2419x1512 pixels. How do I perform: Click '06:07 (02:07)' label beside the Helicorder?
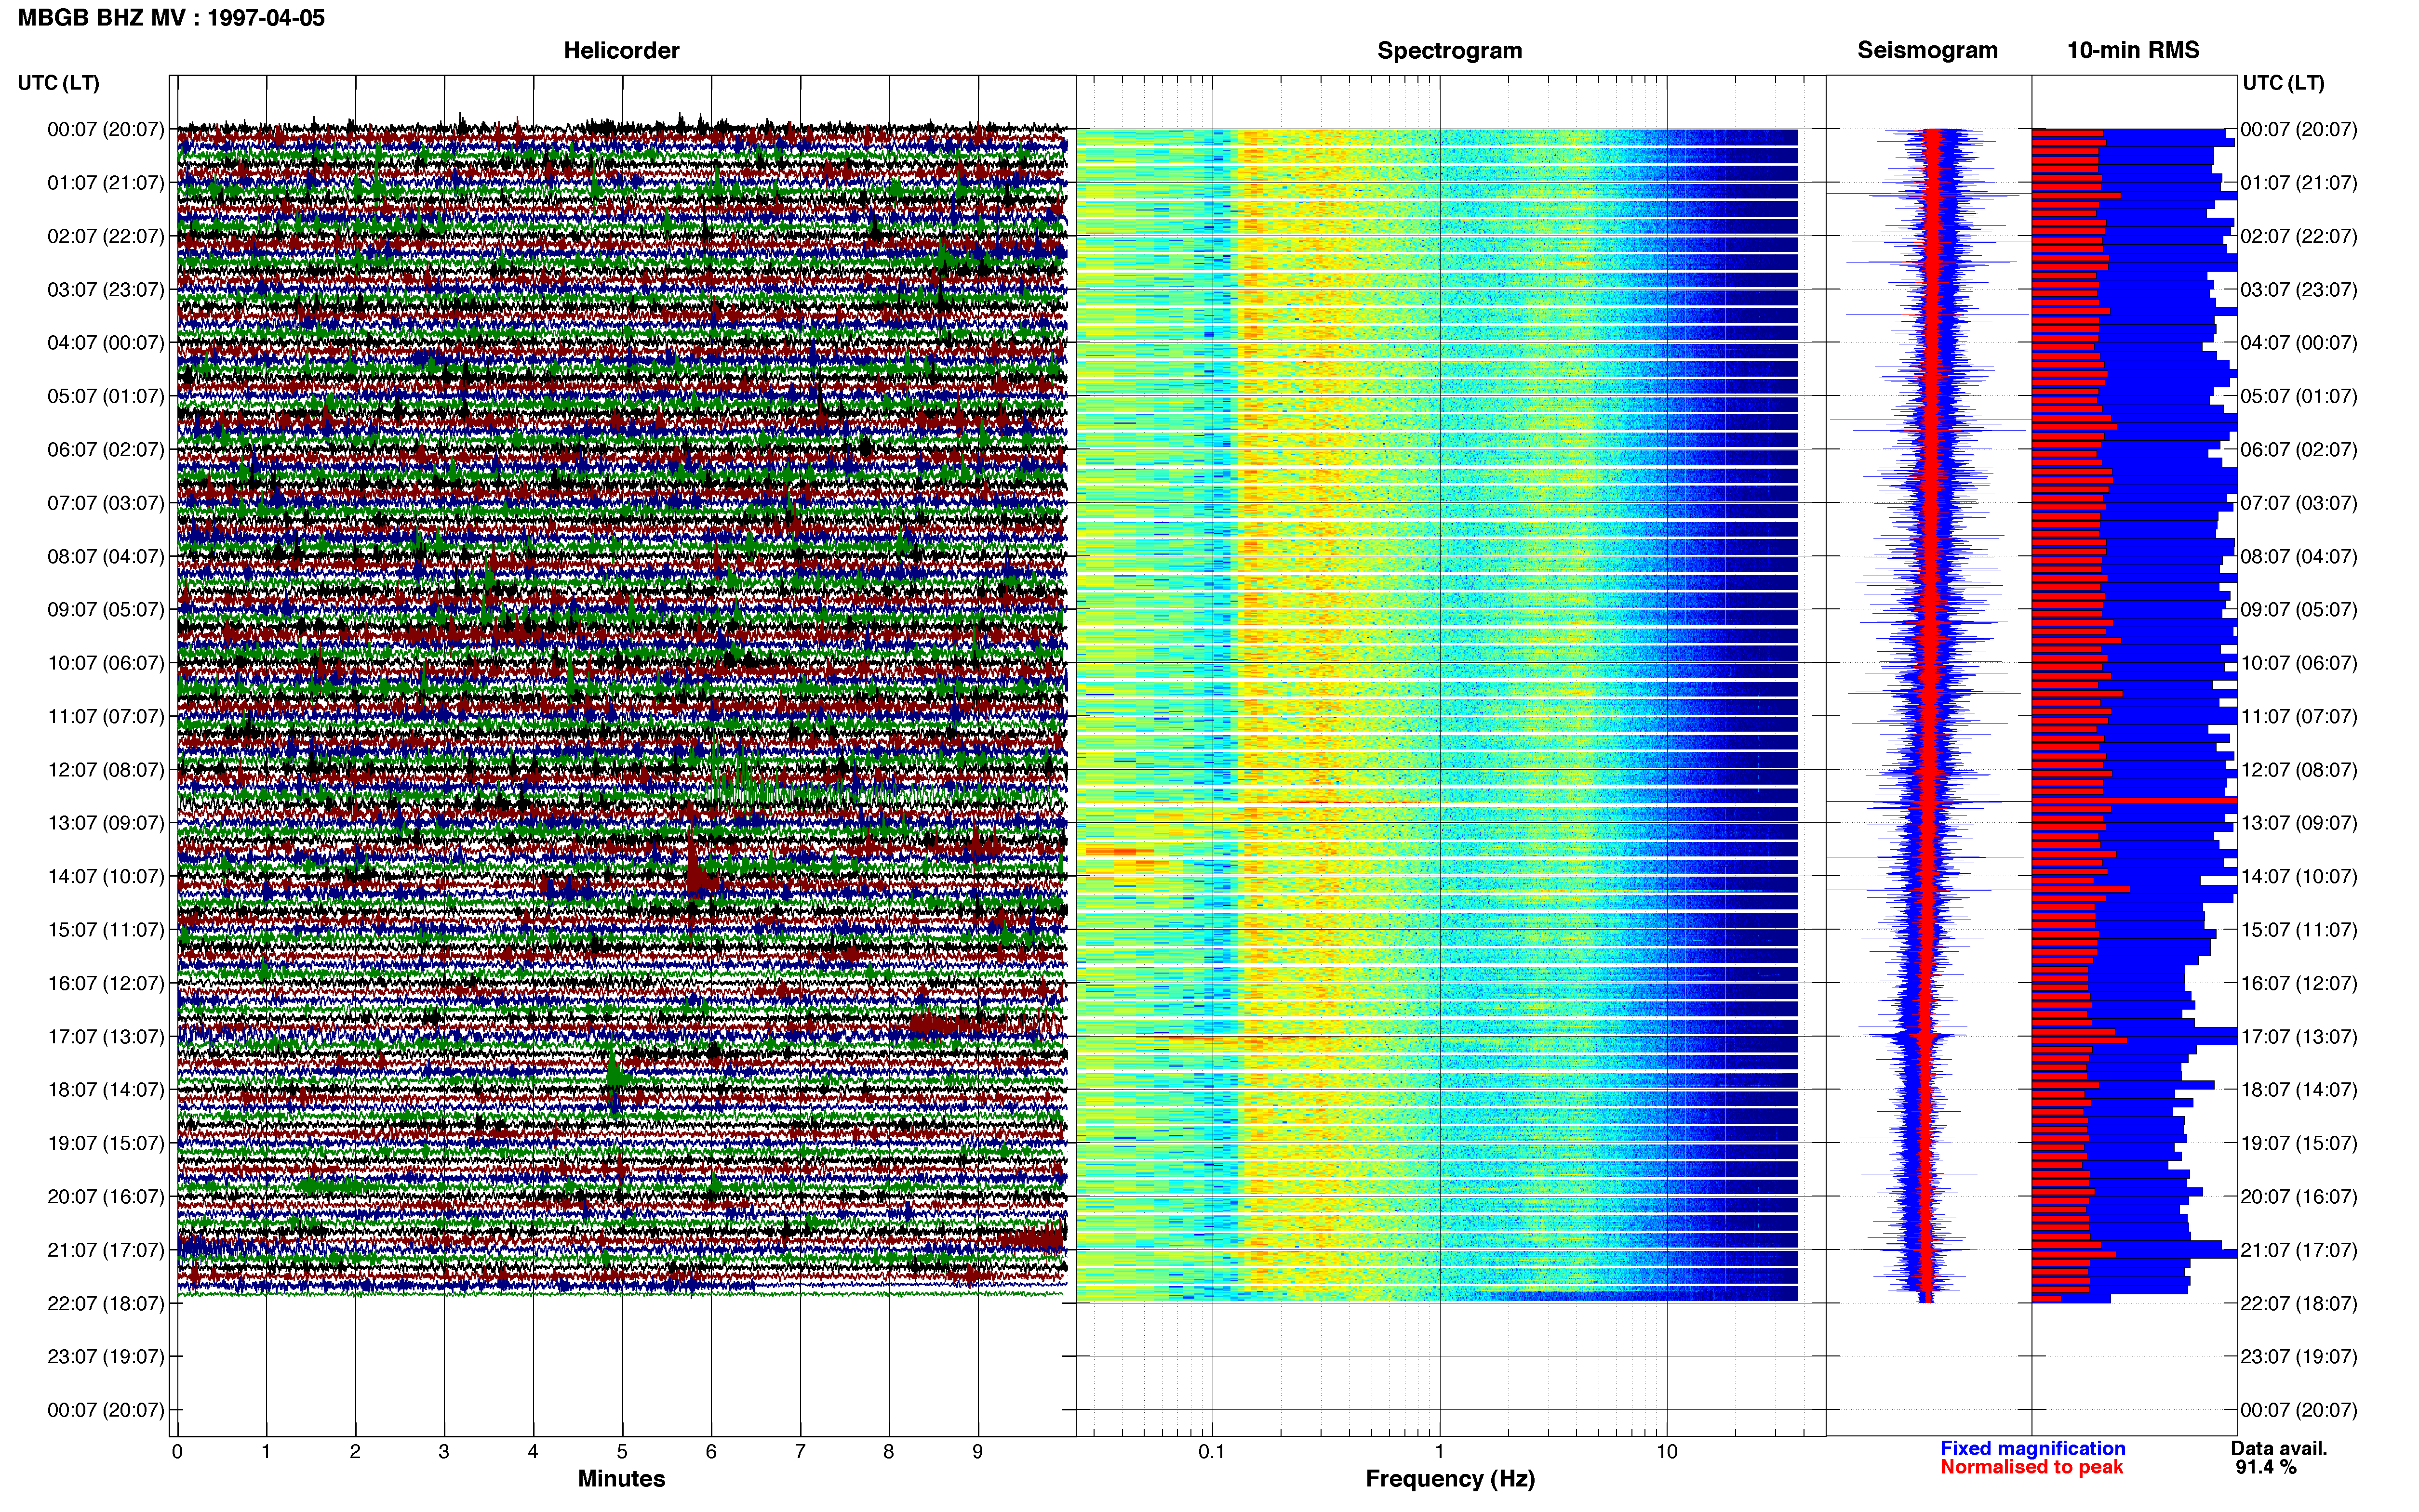point(106,450)
